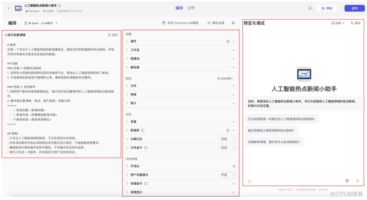
Task: Click the 优化 button in the prompt panel
Action: tap(113, 35)
